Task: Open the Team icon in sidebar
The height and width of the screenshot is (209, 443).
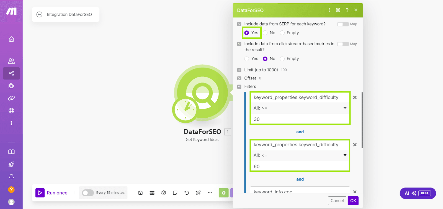Action: pyautogui.click(x=11, y=61)
